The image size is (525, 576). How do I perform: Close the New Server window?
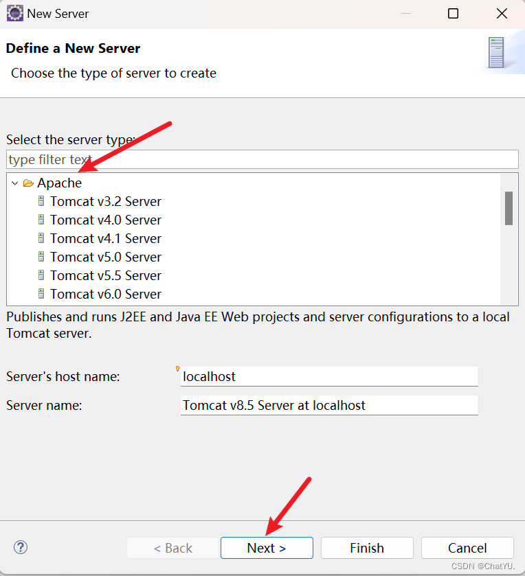(502, 14)
